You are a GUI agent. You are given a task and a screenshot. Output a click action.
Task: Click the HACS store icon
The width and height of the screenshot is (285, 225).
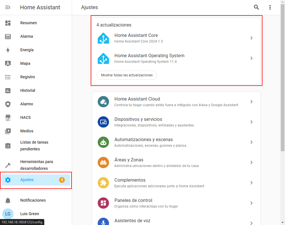(x=8, y=118)
